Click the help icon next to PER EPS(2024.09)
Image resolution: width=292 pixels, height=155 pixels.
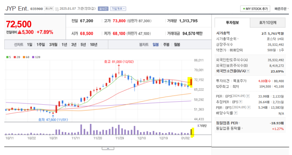(x=248, y=96)
